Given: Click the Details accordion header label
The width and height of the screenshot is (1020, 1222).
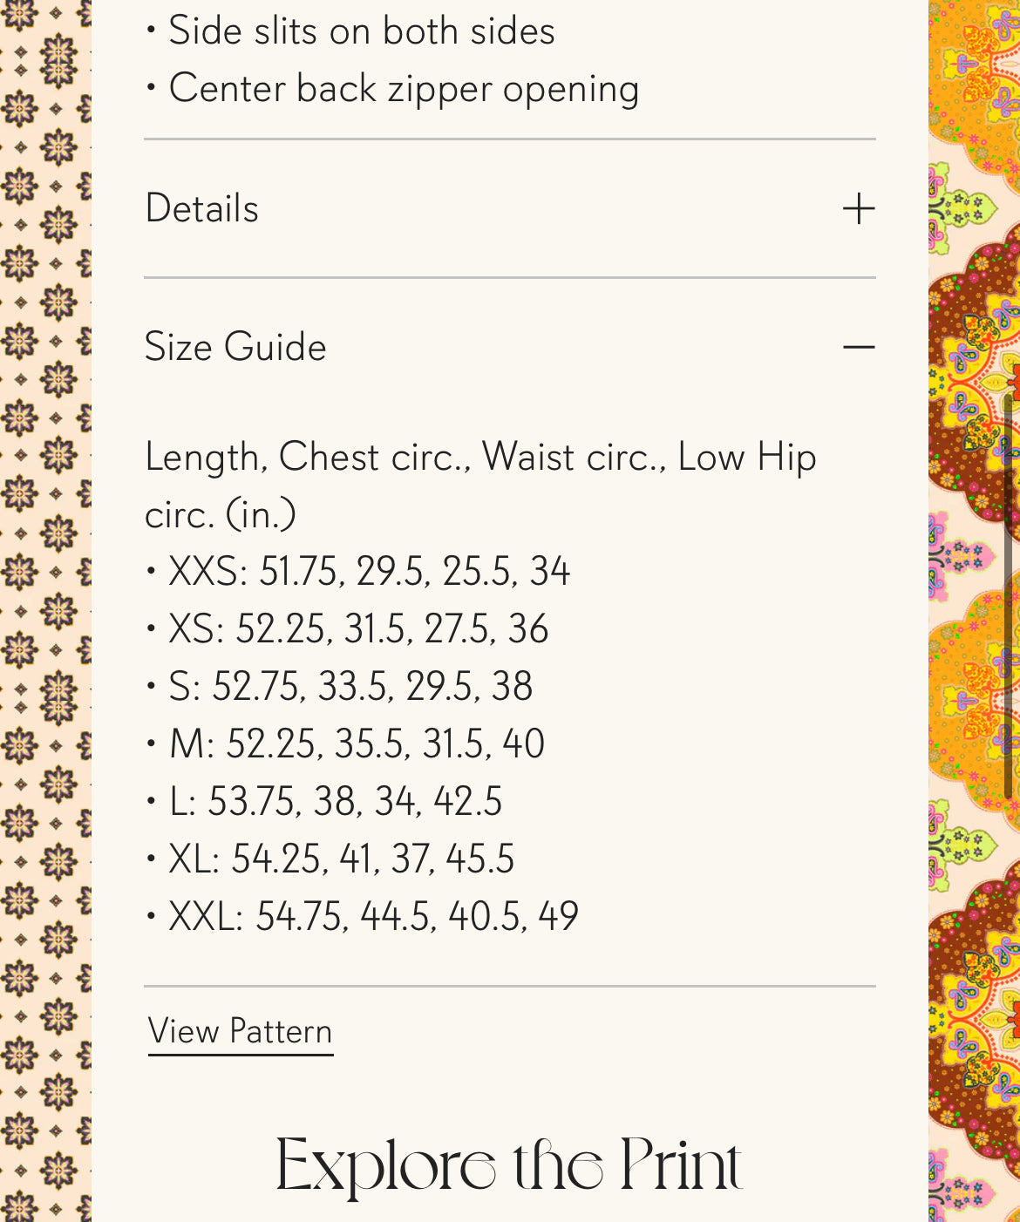Looking at the screenshot, I should [202, 208].
